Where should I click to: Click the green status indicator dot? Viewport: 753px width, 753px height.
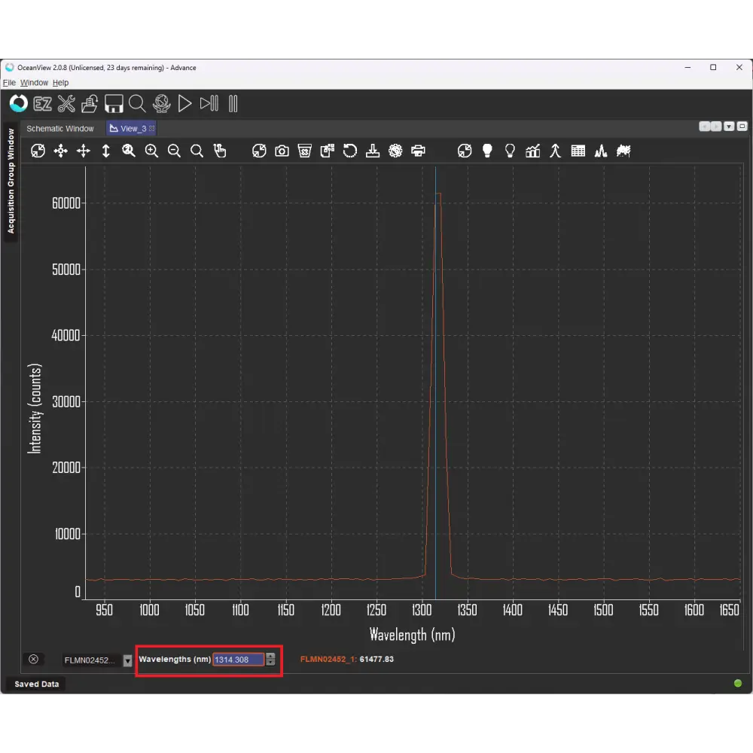(738, 684)
